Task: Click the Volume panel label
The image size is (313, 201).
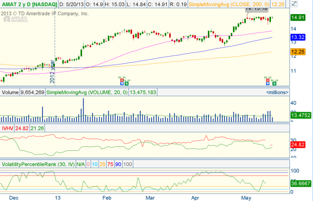Action: pyautogui.click(x=10, y=92)
